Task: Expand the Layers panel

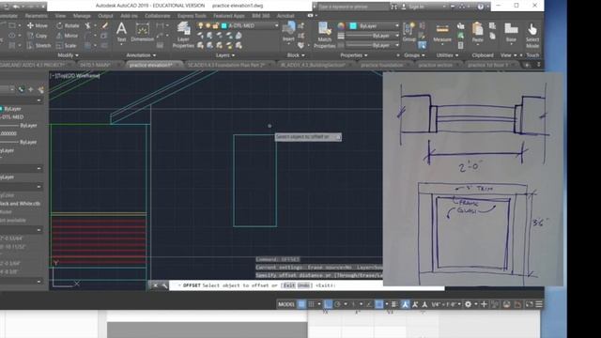Action: pos(225,55)
